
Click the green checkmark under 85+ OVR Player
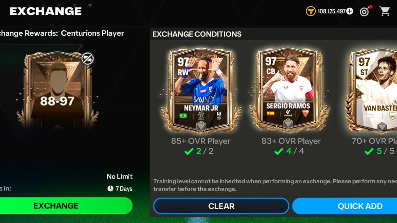coord(189,151)
